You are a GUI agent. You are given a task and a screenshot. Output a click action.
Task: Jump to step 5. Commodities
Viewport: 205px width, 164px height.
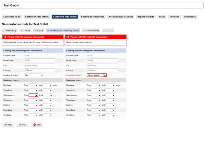[x=91, y=30]
